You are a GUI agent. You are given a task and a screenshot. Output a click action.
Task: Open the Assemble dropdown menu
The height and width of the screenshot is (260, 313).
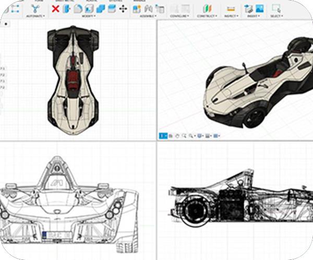(x=148, y=16)
